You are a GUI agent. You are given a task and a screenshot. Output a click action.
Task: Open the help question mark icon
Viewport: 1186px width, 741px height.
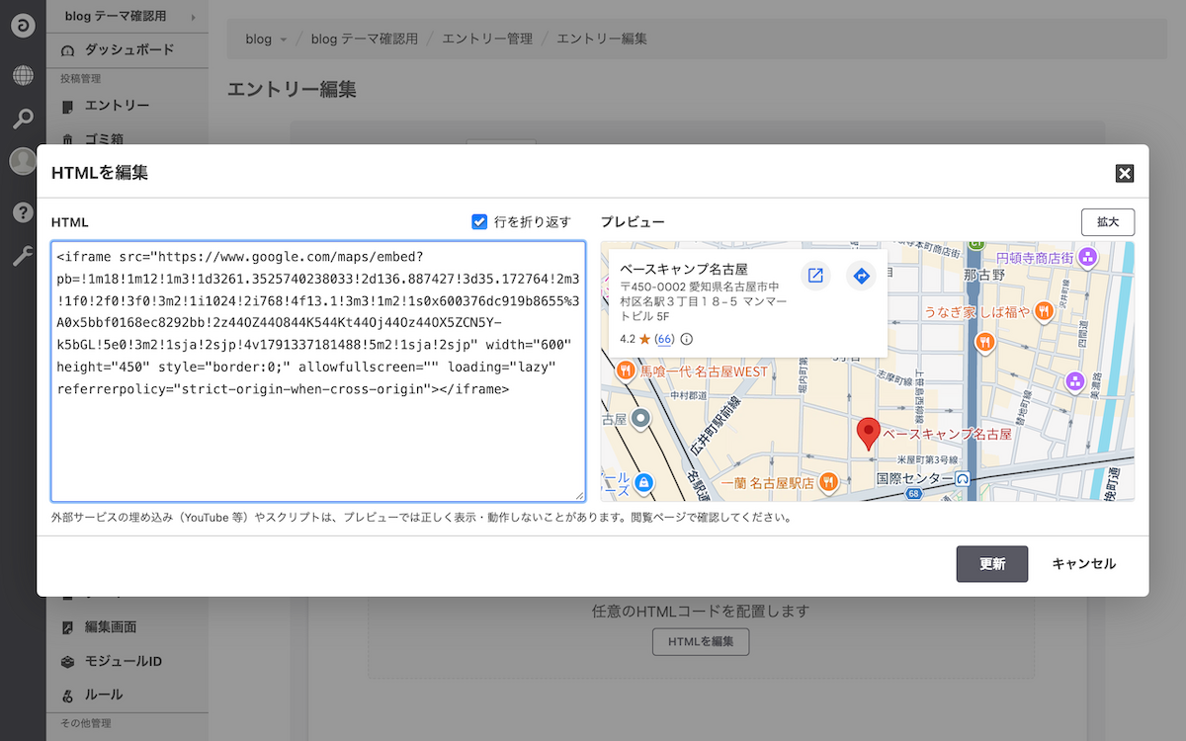[23, 212]
